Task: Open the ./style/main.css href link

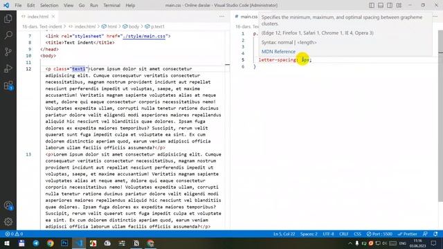Action: pyautogui.click(x=144, y=36)
